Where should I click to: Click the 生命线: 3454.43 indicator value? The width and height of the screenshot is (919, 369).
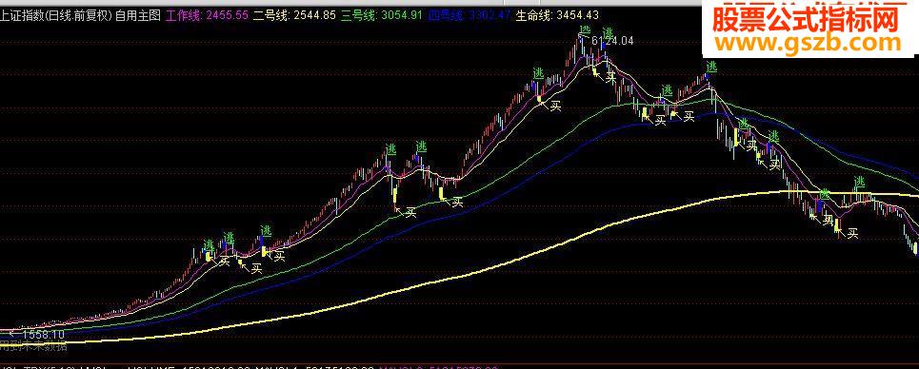point(557,15)
